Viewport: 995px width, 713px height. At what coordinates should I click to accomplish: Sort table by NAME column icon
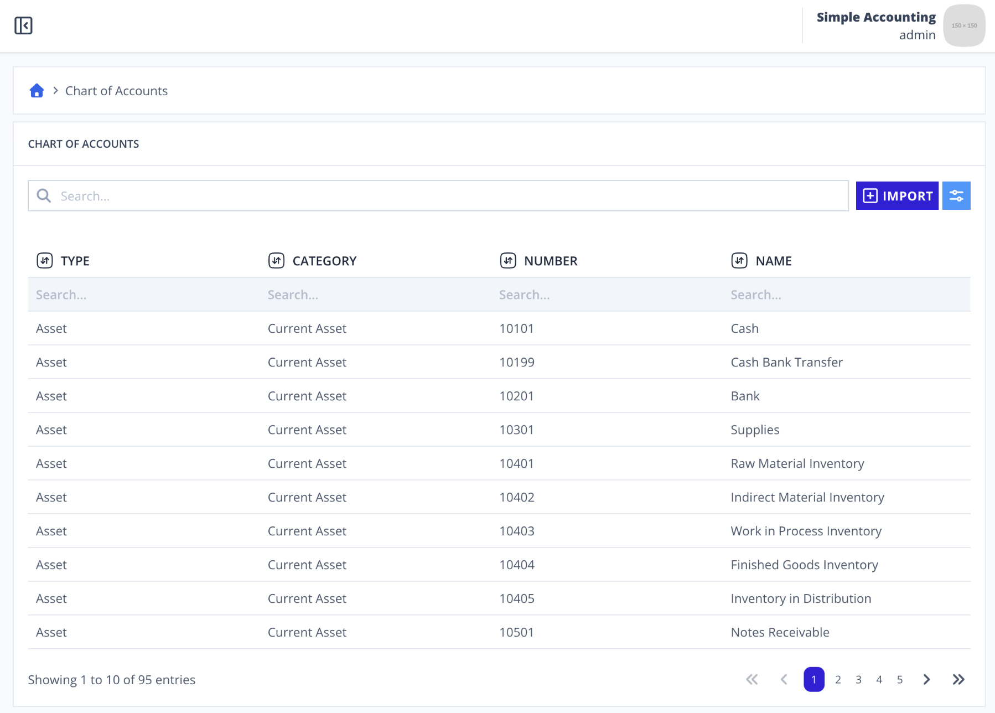(x=739, y=260)
